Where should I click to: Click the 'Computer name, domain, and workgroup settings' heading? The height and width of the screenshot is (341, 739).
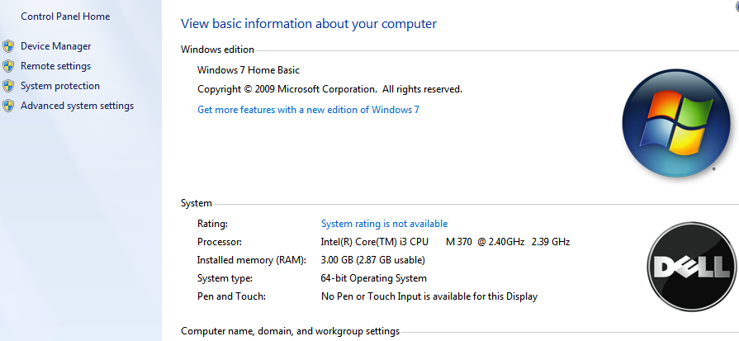click(x=291, y=331)
